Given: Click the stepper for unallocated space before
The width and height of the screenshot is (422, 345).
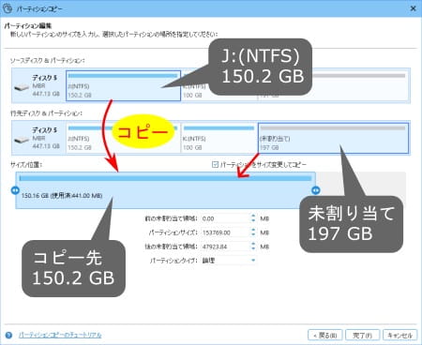Looking at the screenshot, I should 253,218.
